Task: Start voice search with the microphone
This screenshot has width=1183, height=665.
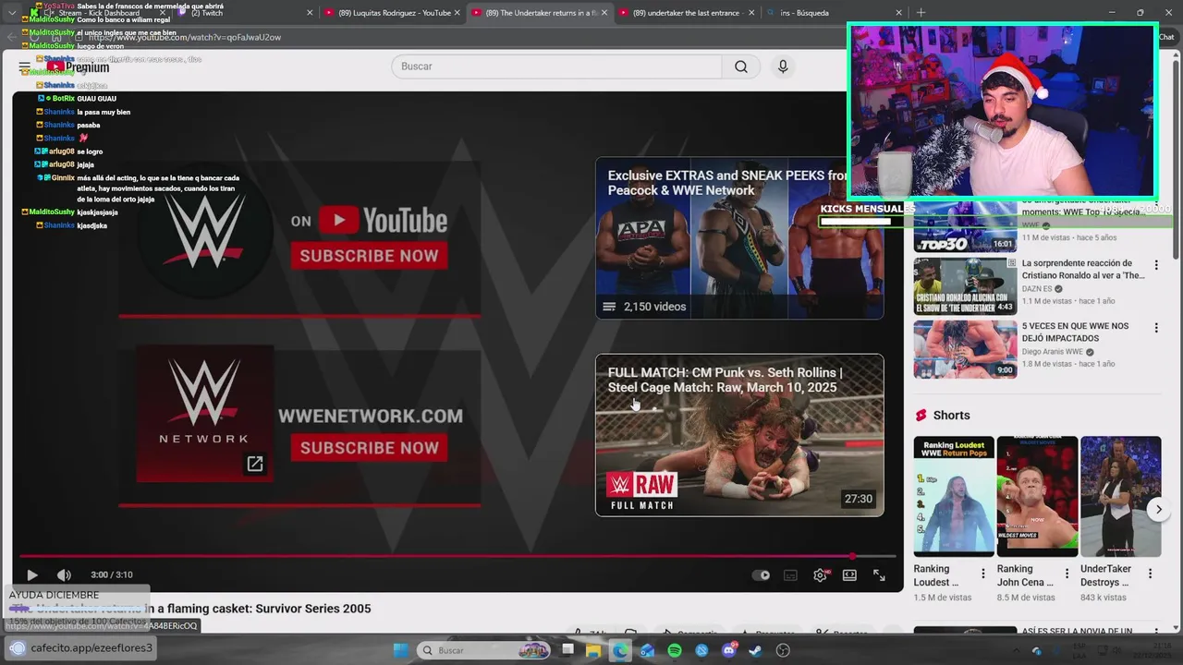Action: [x=783, y=66]
